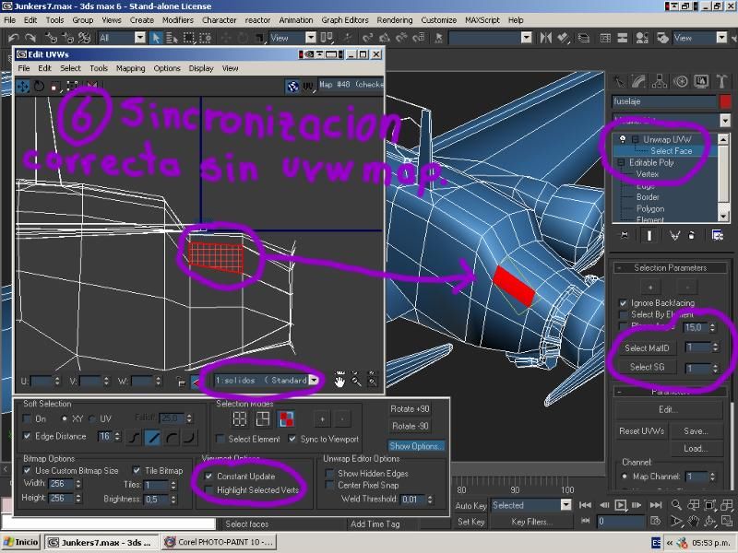Click the Play Animation button
738x553 pixels.
coord(620,505)
